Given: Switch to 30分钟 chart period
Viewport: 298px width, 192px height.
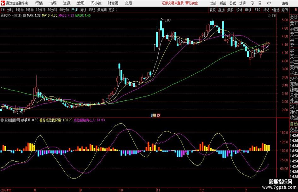Looking at the screenshot, I should click(x=52, y=10).
